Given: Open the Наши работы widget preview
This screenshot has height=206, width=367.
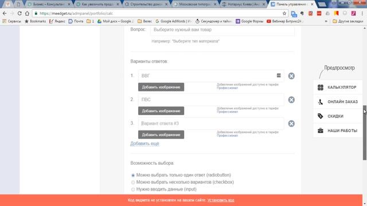Looking at the screenshot, I should (x=338, y=130).
